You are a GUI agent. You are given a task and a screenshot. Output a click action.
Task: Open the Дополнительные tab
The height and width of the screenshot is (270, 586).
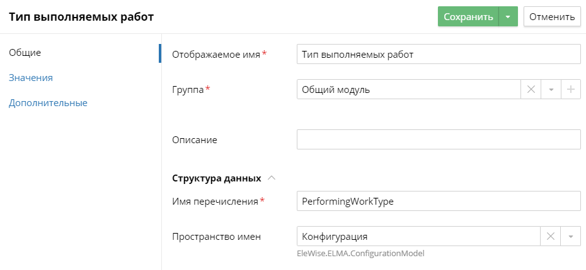coord(48,103)
